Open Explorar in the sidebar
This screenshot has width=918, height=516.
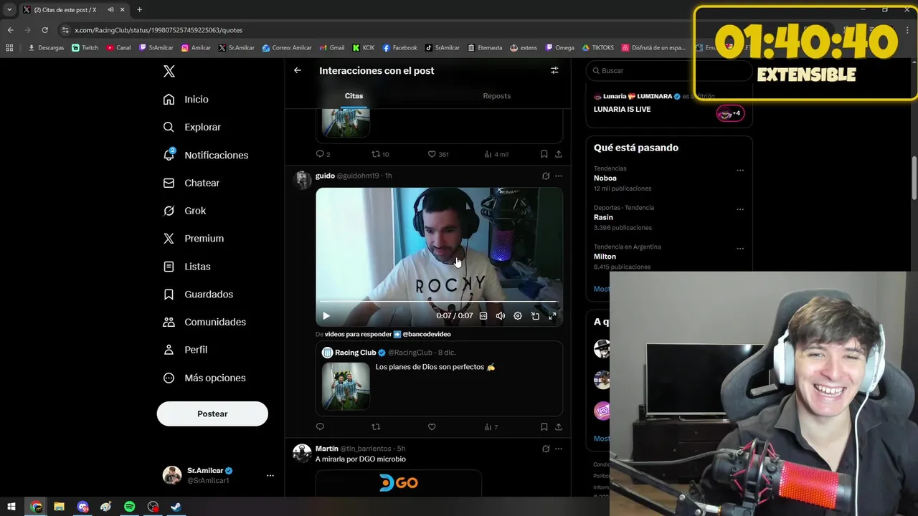point(191,127)
